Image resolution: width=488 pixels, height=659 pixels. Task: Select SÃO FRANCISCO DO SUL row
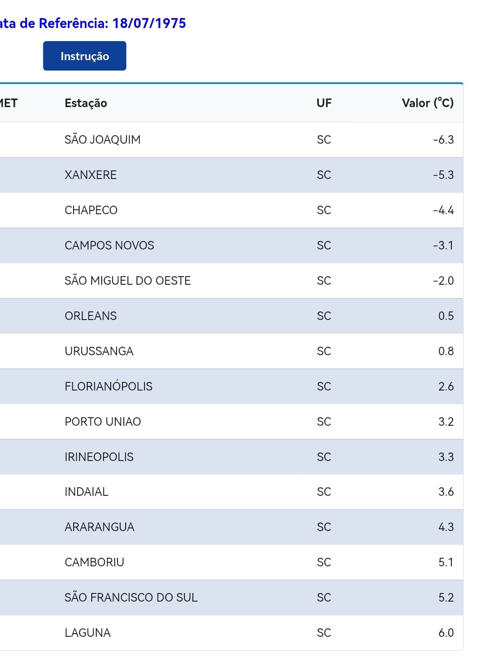tap(231, 598)
